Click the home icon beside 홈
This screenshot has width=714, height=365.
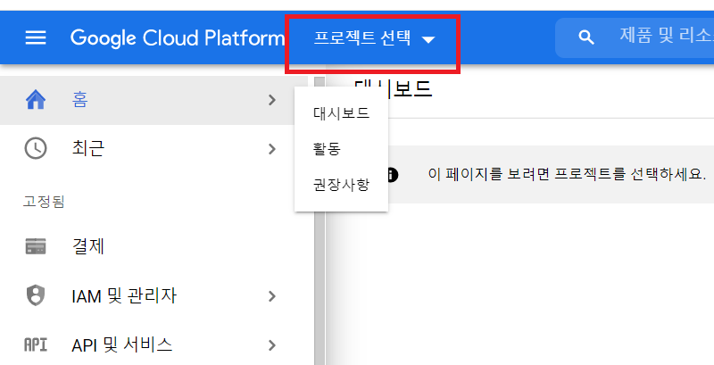pyautogui.click(x=36, y=100)
